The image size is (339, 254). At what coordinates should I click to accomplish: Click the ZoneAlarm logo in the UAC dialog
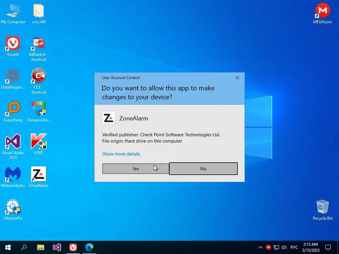pos(109,118)
